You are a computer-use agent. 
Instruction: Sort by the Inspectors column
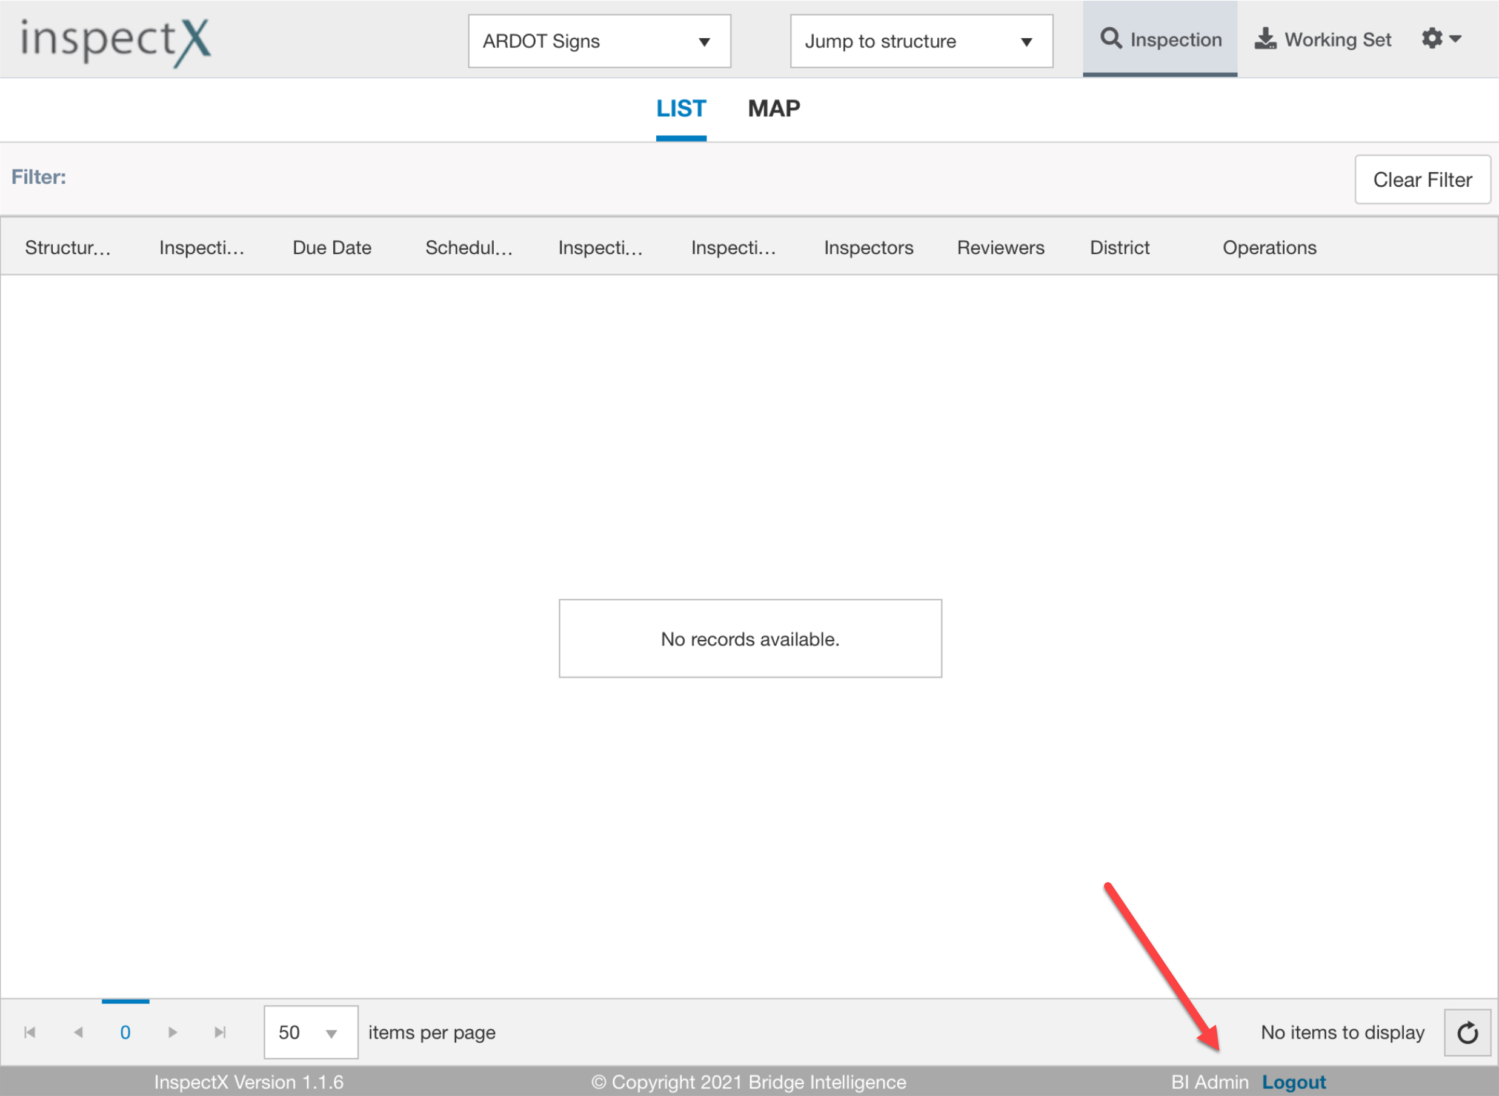(x=869, y=247)
